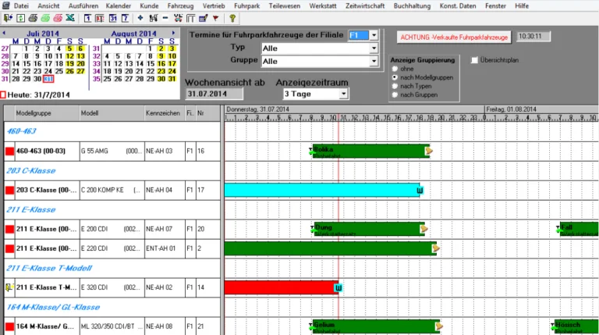The width and height of the screenshot is (599, 335).
Task: Click the red status square for NE-AH 03
Action: pos(9,151)
